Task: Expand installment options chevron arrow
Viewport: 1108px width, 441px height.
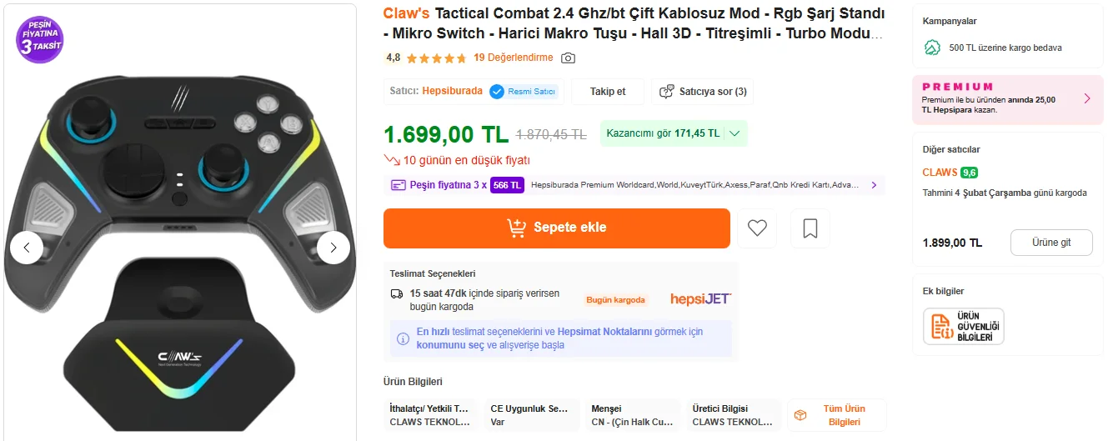Action: pos(874,185)
